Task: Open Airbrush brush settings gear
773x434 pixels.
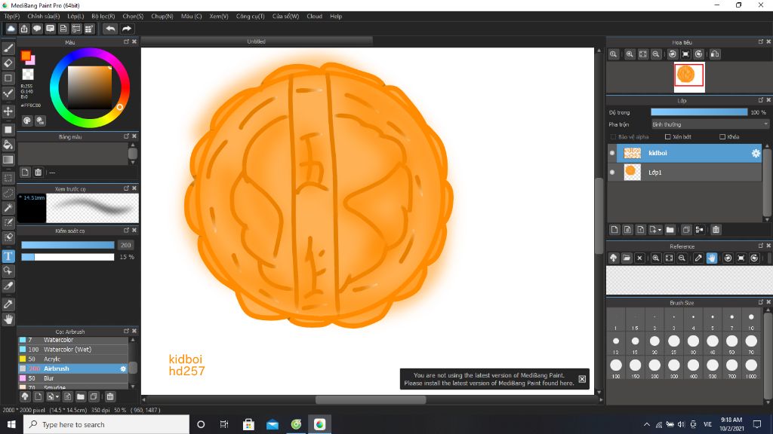Action: [123, 368]
